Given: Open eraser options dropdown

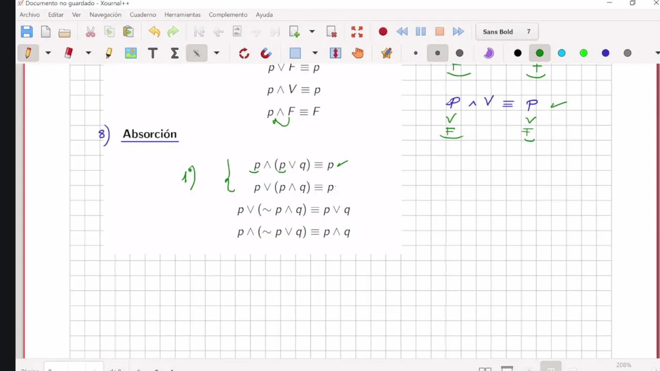Looking at the screenshot, I should tap(88, 53).
